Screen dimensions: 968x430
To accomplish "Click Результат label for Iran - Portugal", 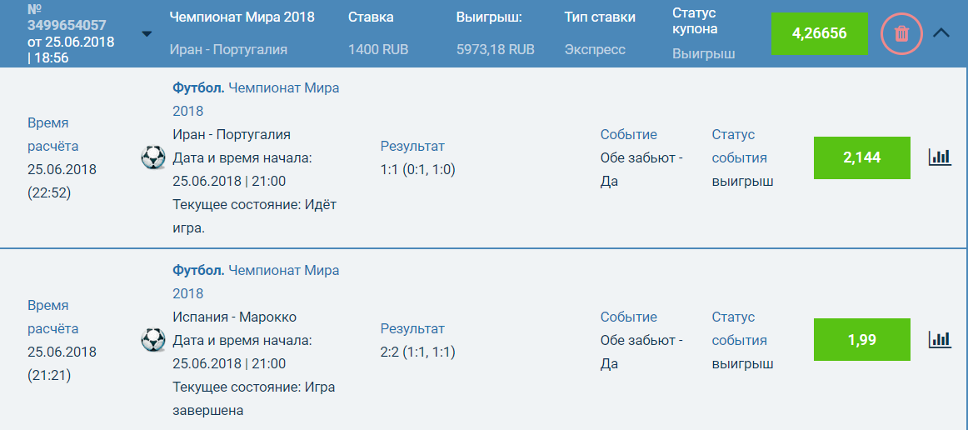I will (412, 146).
